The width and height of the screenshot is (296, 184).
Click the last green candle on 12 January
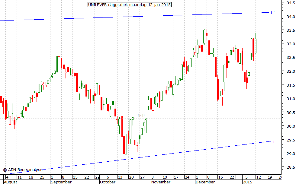pos(256,43)
